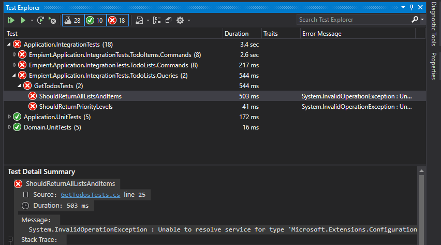
Task: Collapse the GetTodosTests node
Action: (x=19, y=85)
